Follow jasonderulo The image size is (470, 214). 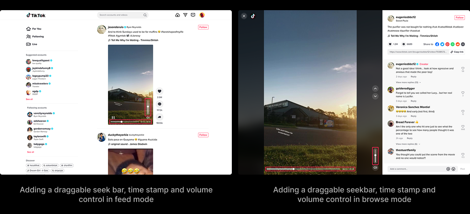203,27
